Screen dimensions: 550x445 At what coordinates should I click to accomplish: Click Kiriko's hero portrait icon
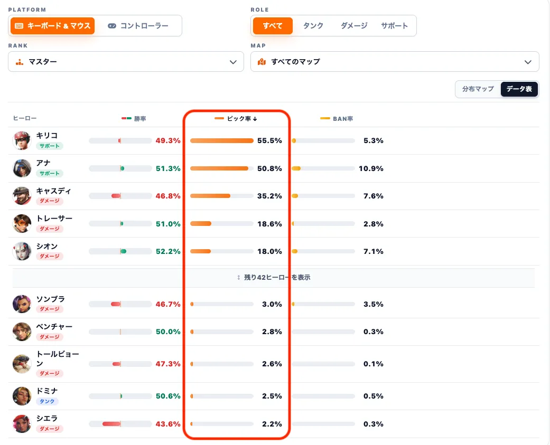(x=22, y=140)
